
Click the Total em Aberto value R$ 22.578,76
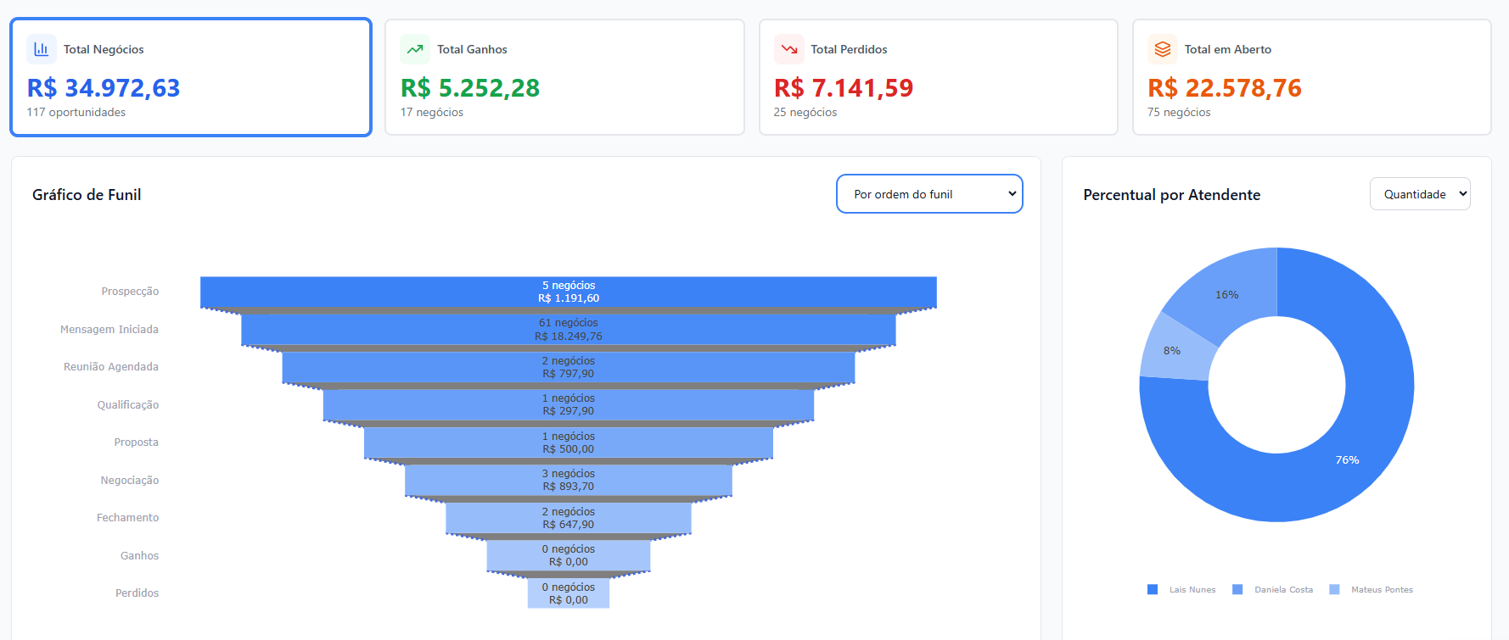click(1224, 88)
